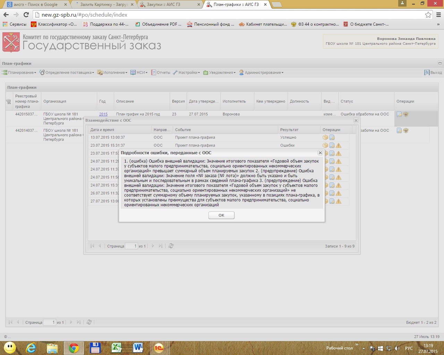Click the Государственный заказ logo

point(82,42)
